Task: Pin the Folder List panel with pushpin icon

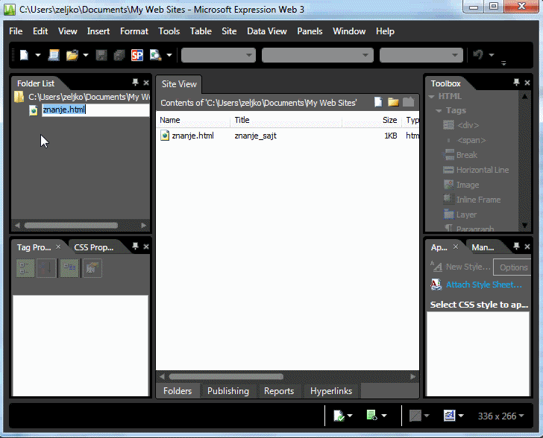Action: coord(135,83)
